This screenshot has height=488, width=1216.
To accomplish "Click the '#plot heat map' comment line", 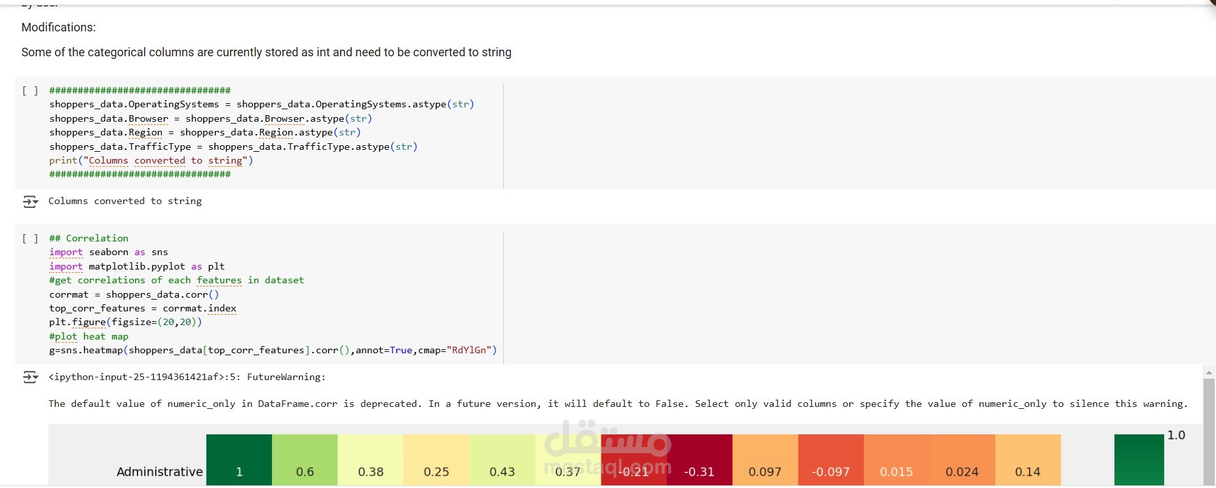I will coord(88,337).
